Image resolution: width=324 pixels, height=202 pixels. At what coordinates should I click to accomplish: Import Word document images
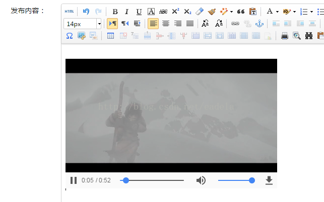[x=93, y=36]
